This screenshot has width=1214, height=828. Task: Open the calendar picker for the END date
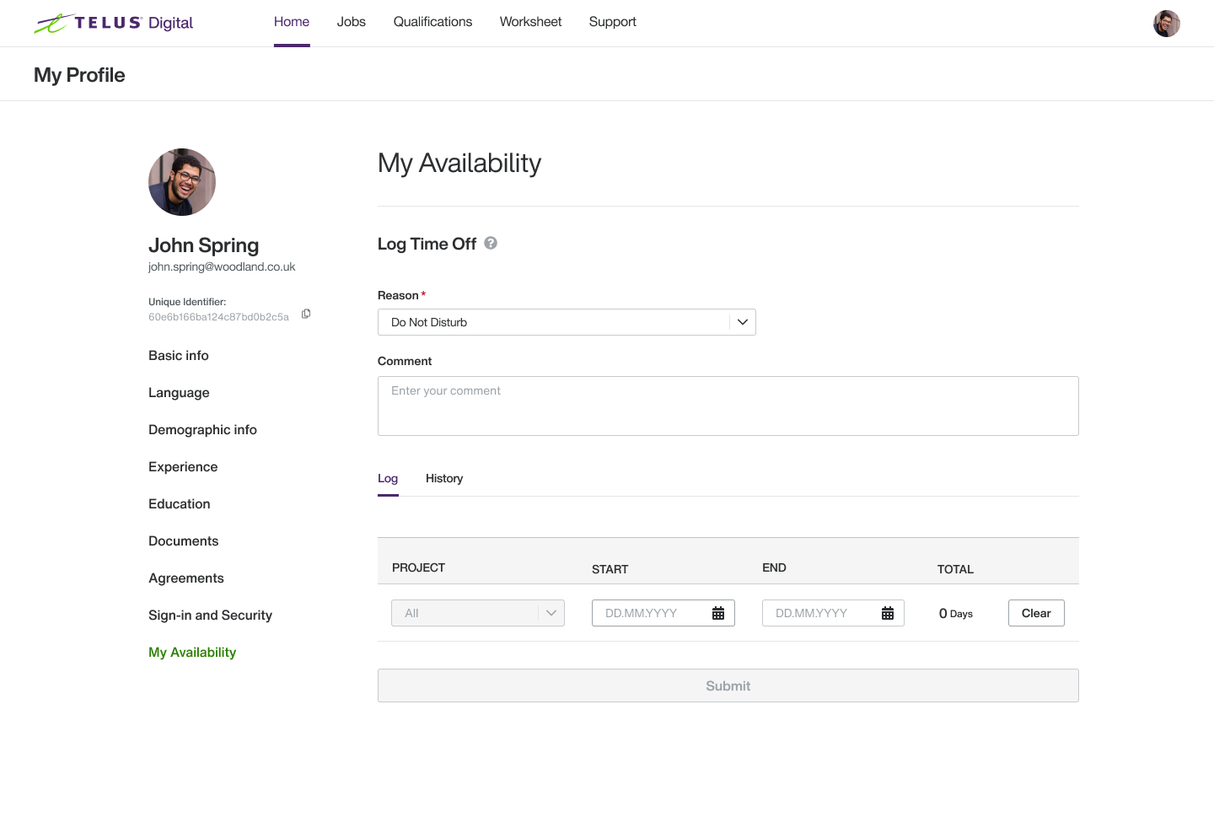(x=888, y=613)
